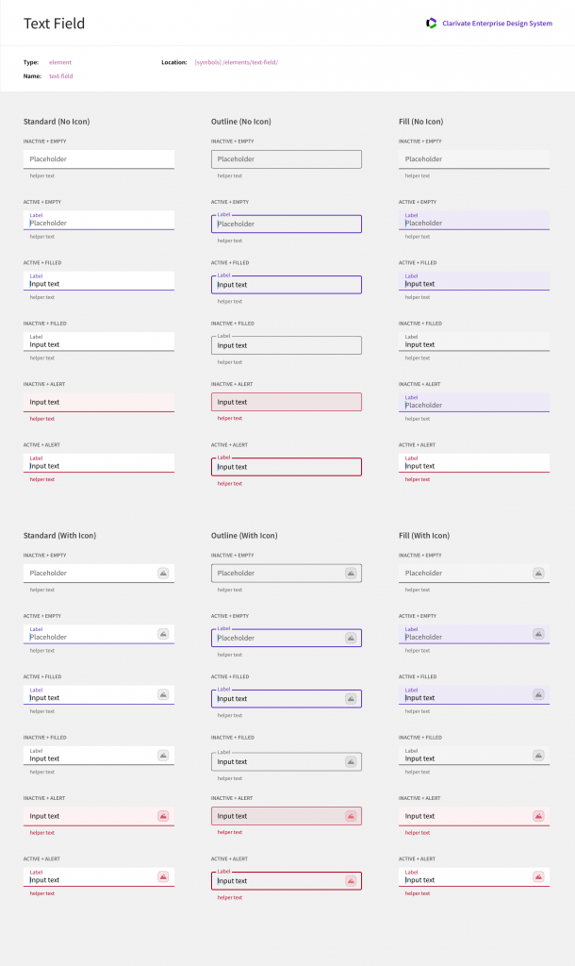Click red alert icon in Fill With Icon inactive alert field
The height and width of the screenshot is (966, 575).
pyautogui.click(x=538, y=816)
